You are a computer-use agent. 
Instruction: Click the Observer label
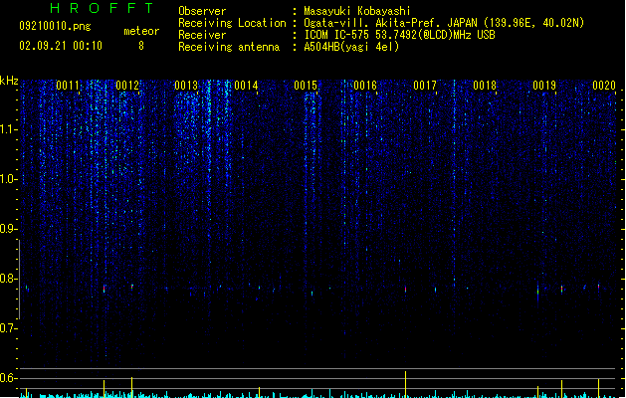click(202, 11)
